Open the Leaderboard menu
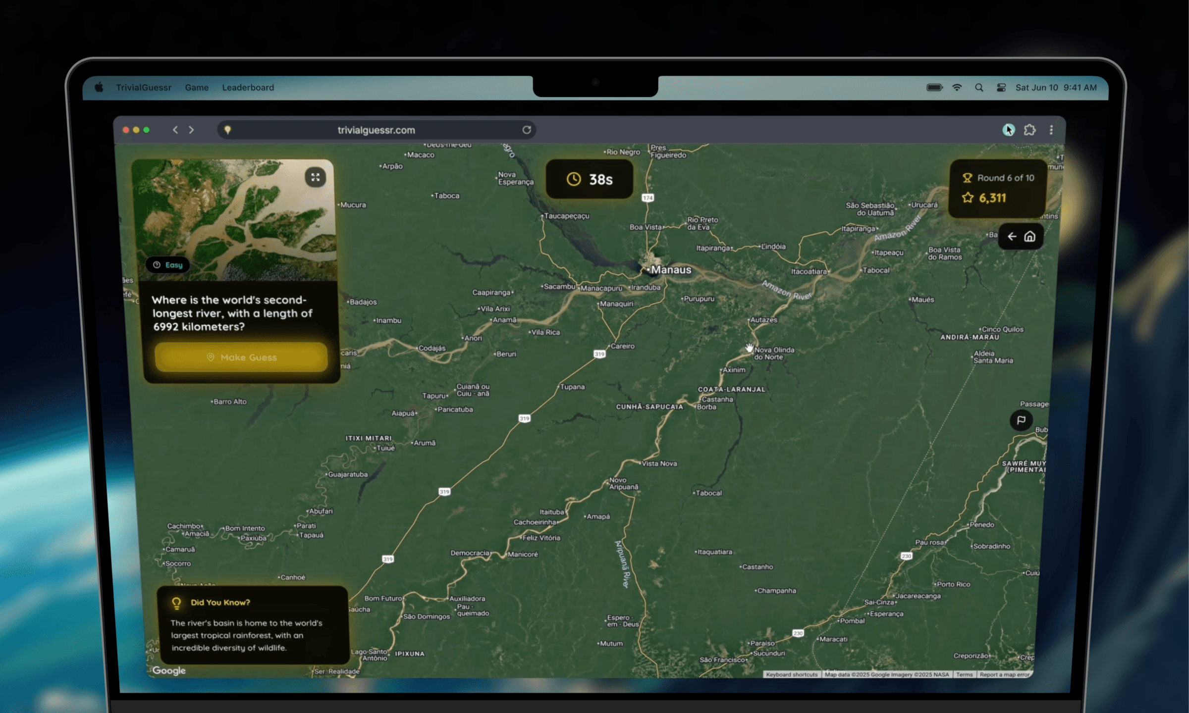 tap(248, 88)
